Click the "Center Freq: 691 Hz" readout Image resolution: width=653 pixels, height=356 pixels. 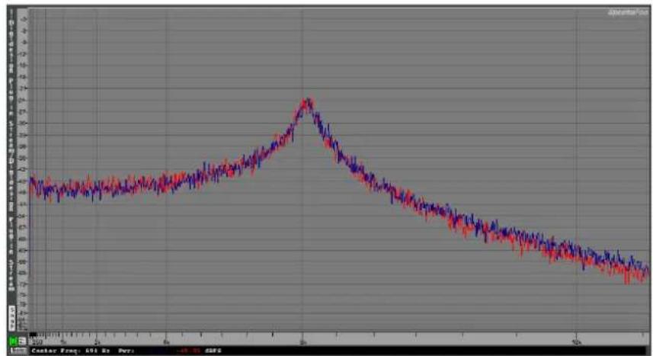tap(70, 351)
